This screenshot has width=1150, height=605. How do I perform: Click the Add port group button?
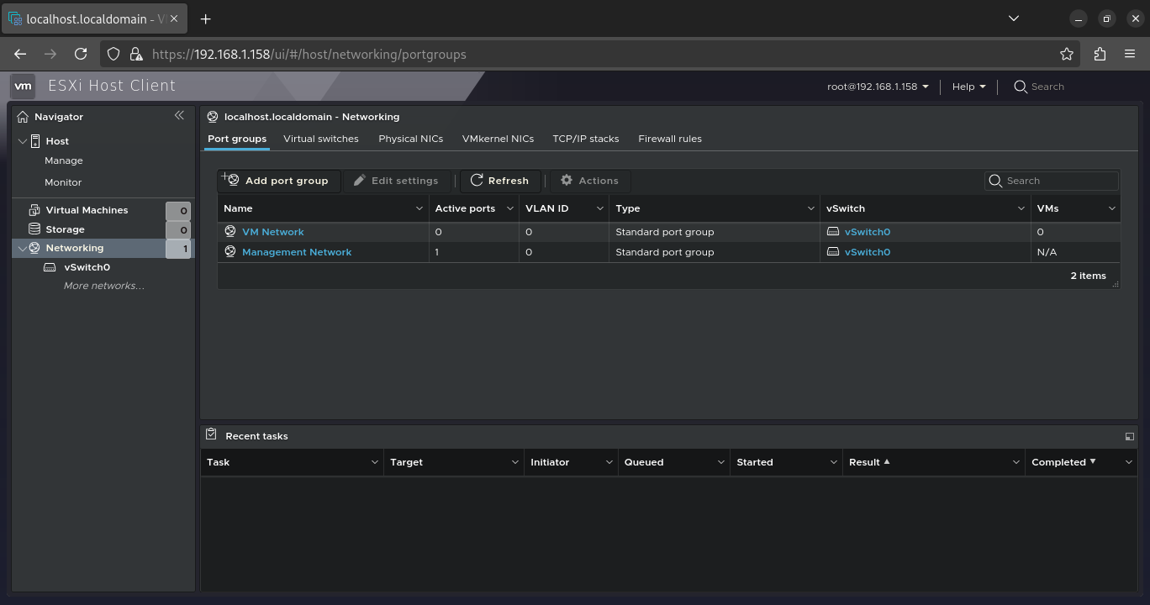278,181
